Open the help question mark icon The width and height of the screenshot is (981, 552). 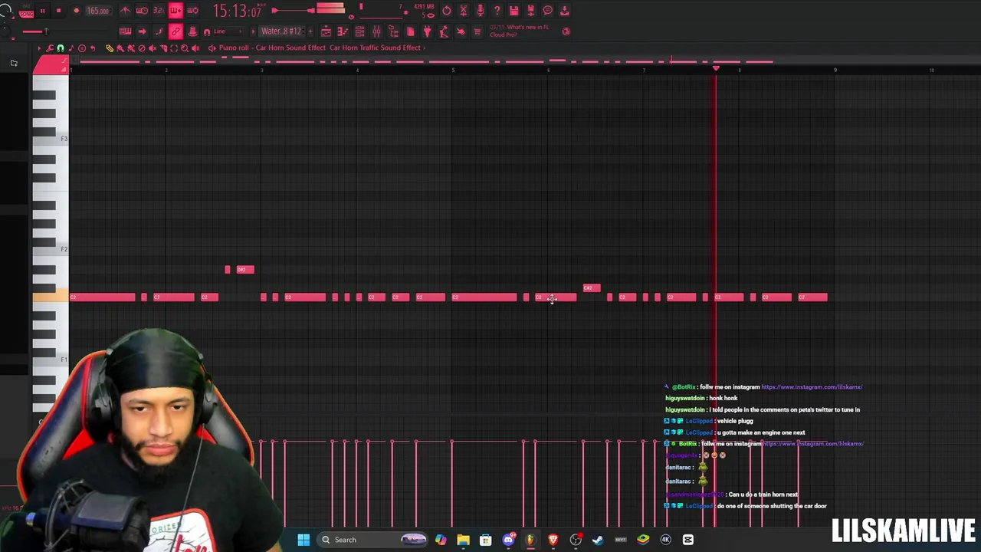pyautogui.click(x=497, y=11)
